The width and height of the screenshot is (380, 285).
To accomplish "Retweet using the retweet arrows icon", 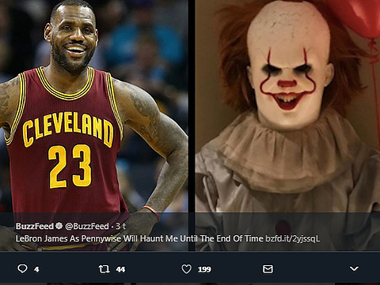I will (x=104, y=269).
